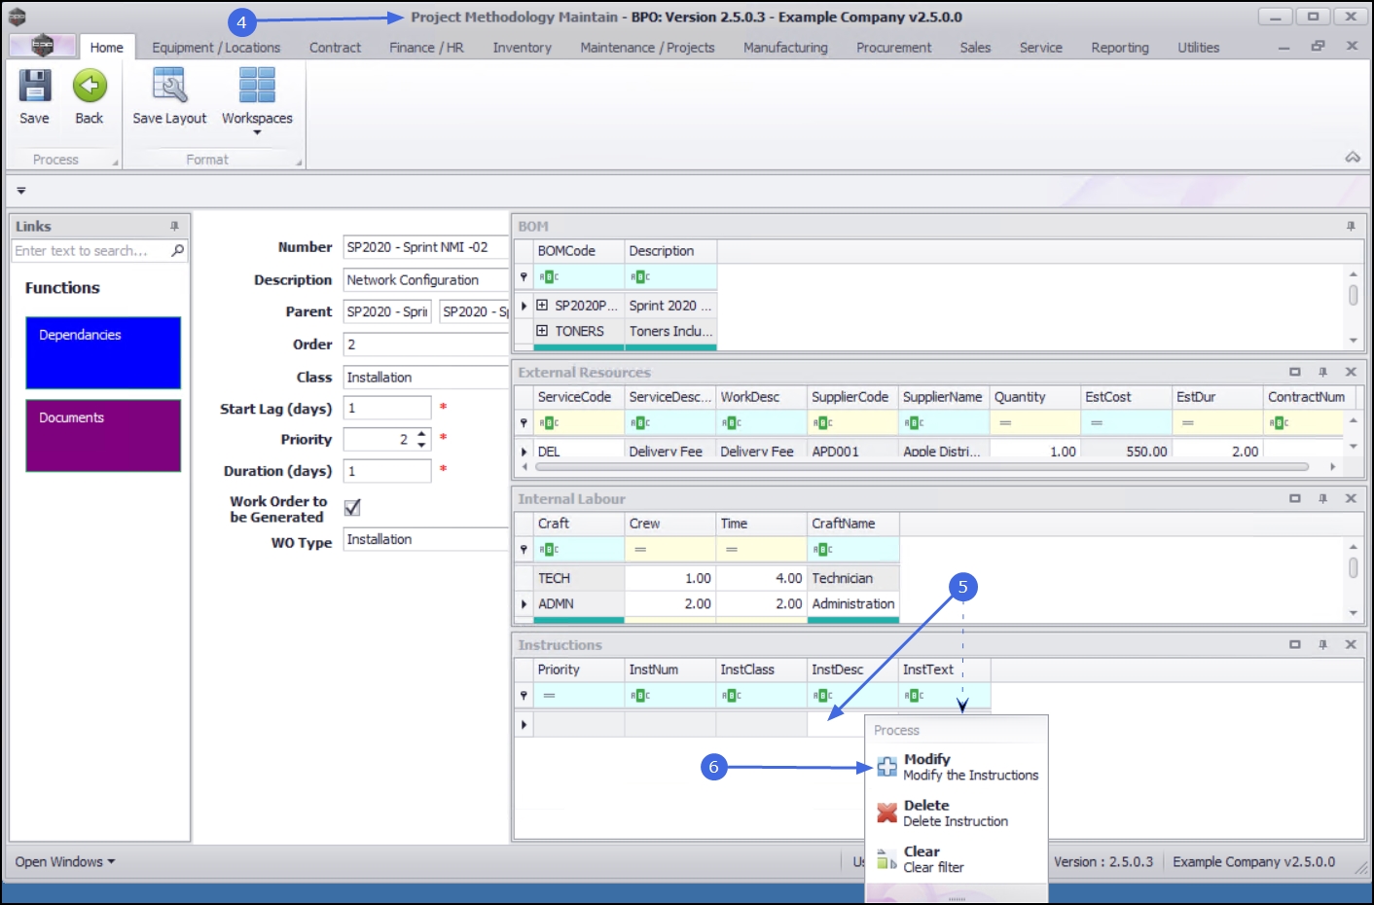Click the BOMCode column filter icon

pyautogui.click(x=549, y=277)
